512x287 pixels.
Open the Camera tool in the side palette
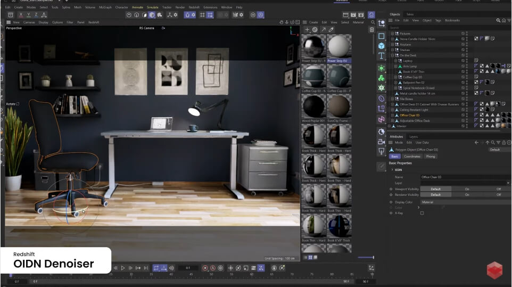[x=381, y=142]
